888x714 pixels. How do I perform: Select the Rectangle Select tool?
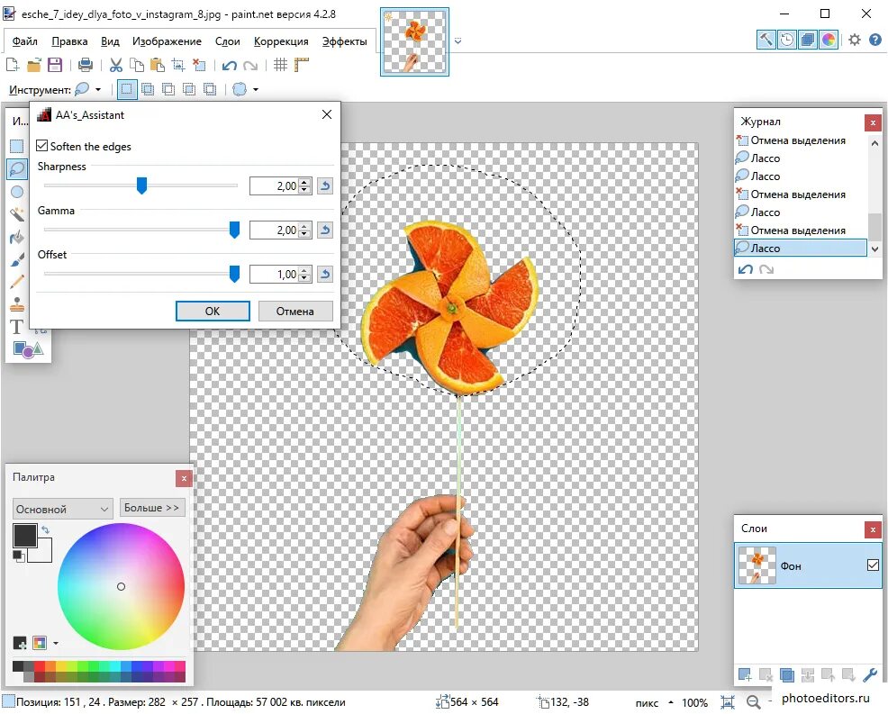(x=17, y=146)
